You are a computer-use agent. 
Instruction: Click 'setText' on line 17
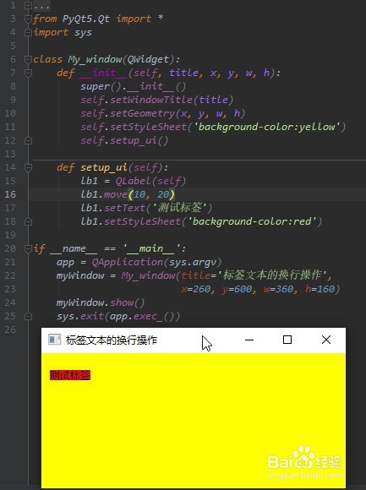124,208
